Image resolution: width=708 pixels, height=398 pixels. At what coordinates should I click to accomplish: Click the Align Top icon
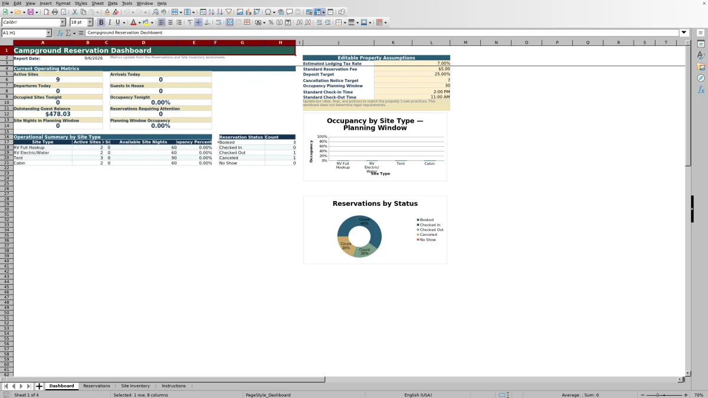(190, 22)
